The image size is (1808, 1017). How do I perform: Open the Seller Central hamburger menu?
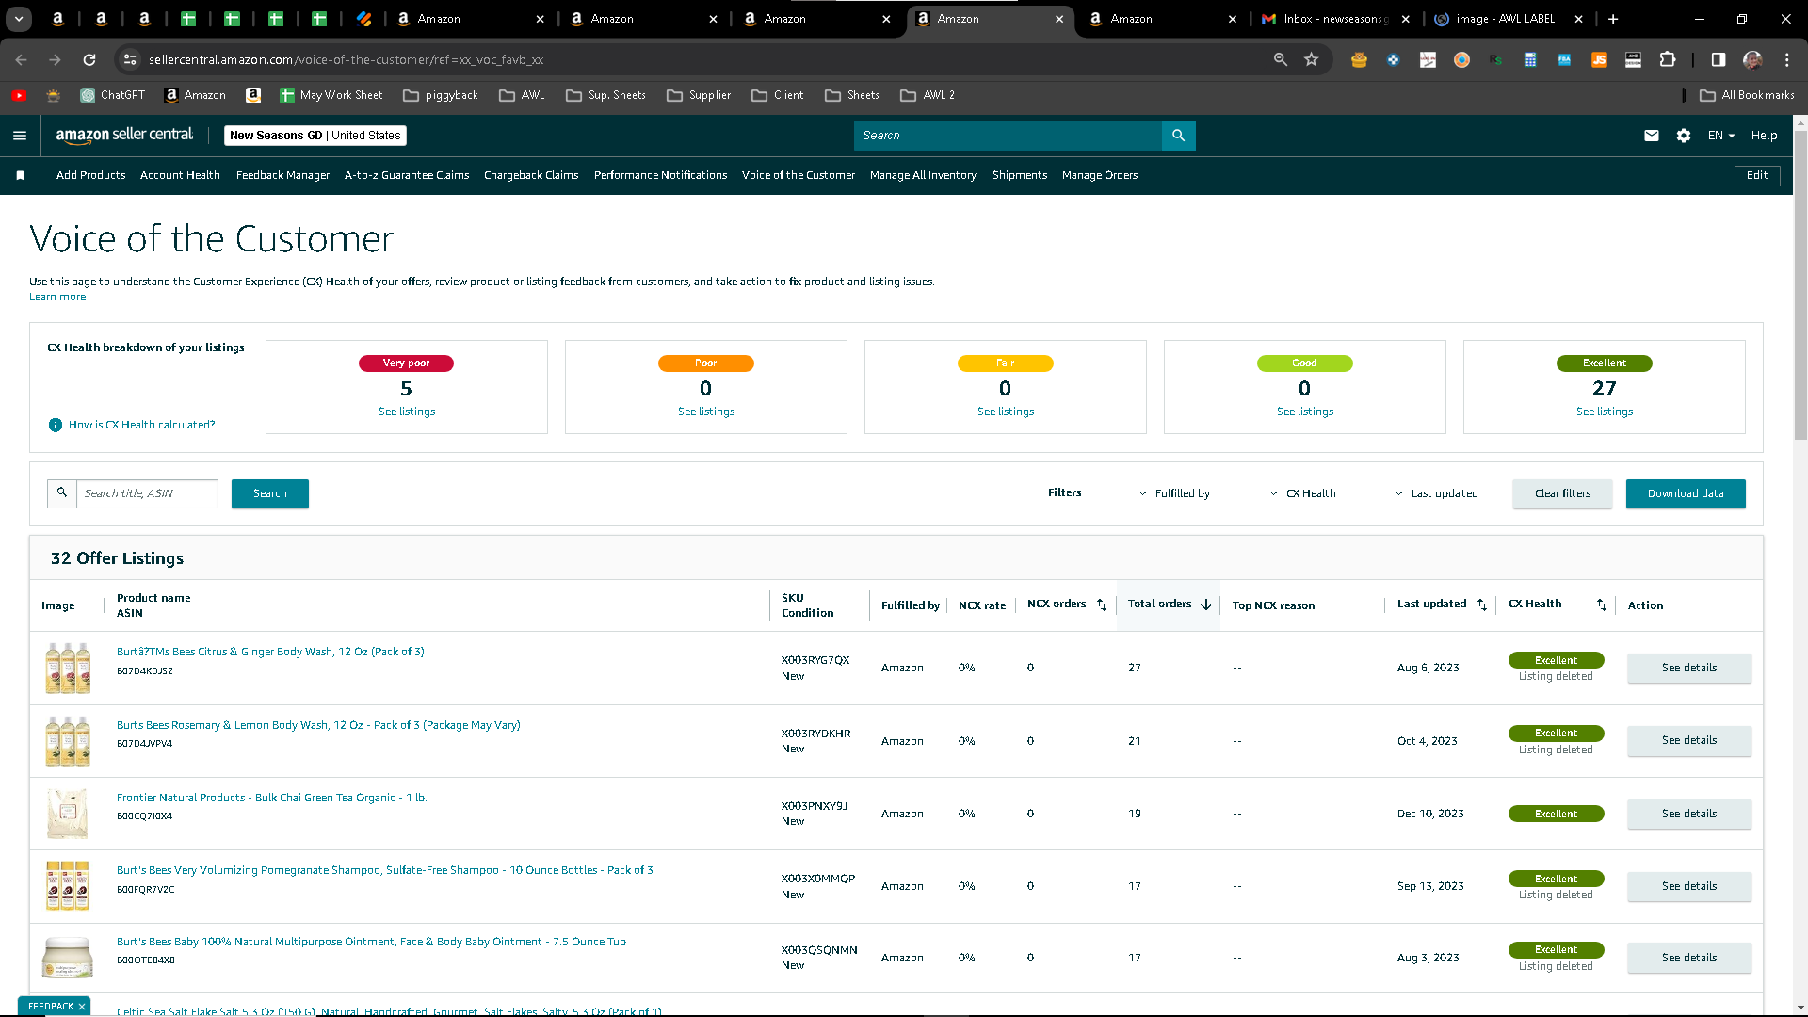20,136
